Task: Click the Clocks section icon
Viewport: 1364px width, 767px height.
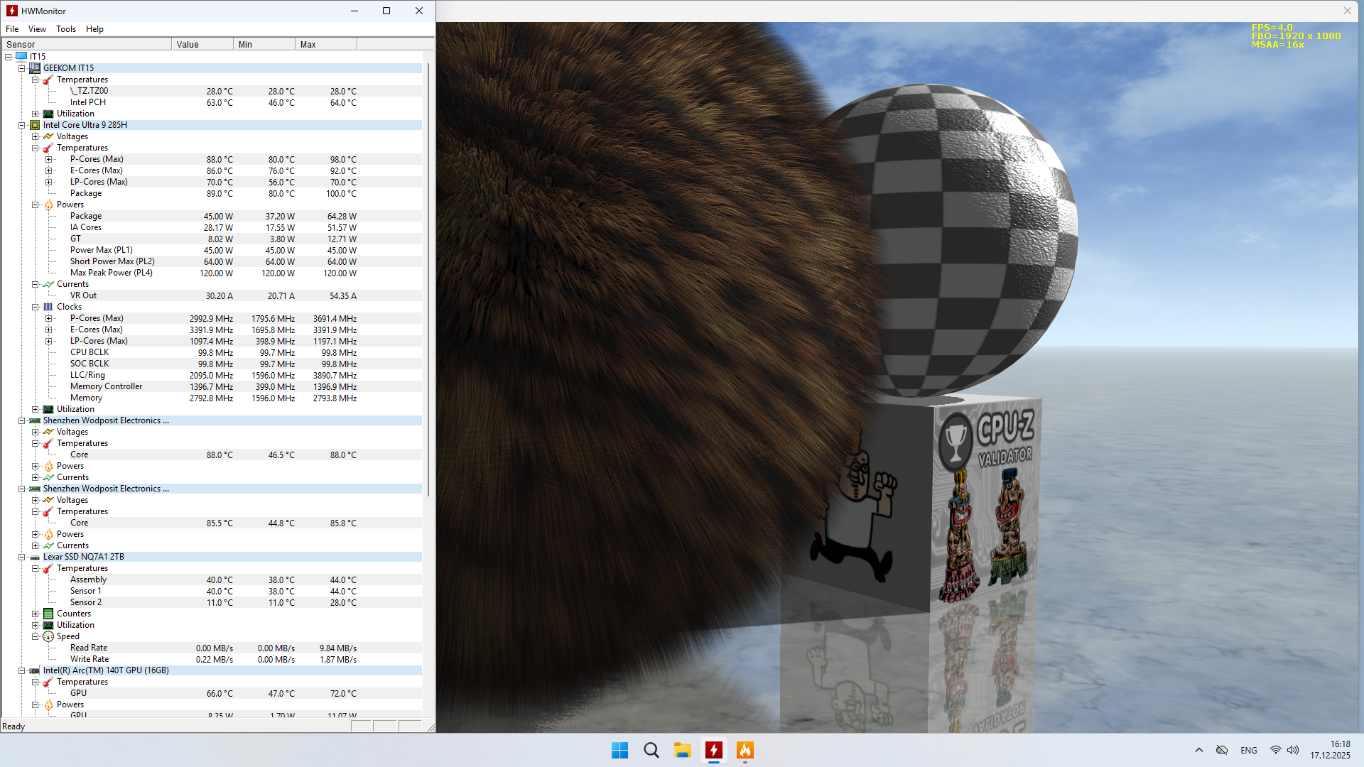Action: [x=48, y=307]
